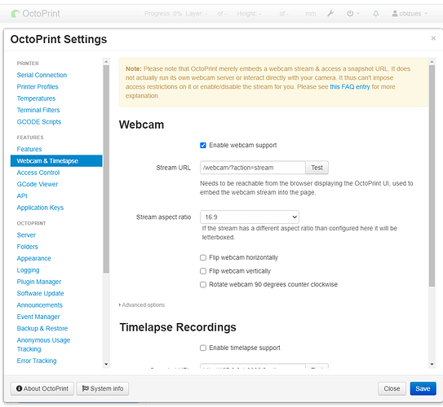
Task: Open Anonymous Usage Tracking settings
Action: click(x=43, y=344)
